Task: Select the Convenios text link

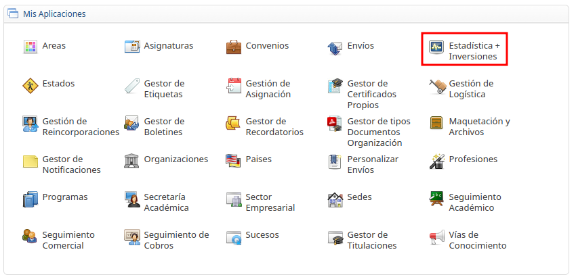Action: [267, 46]
